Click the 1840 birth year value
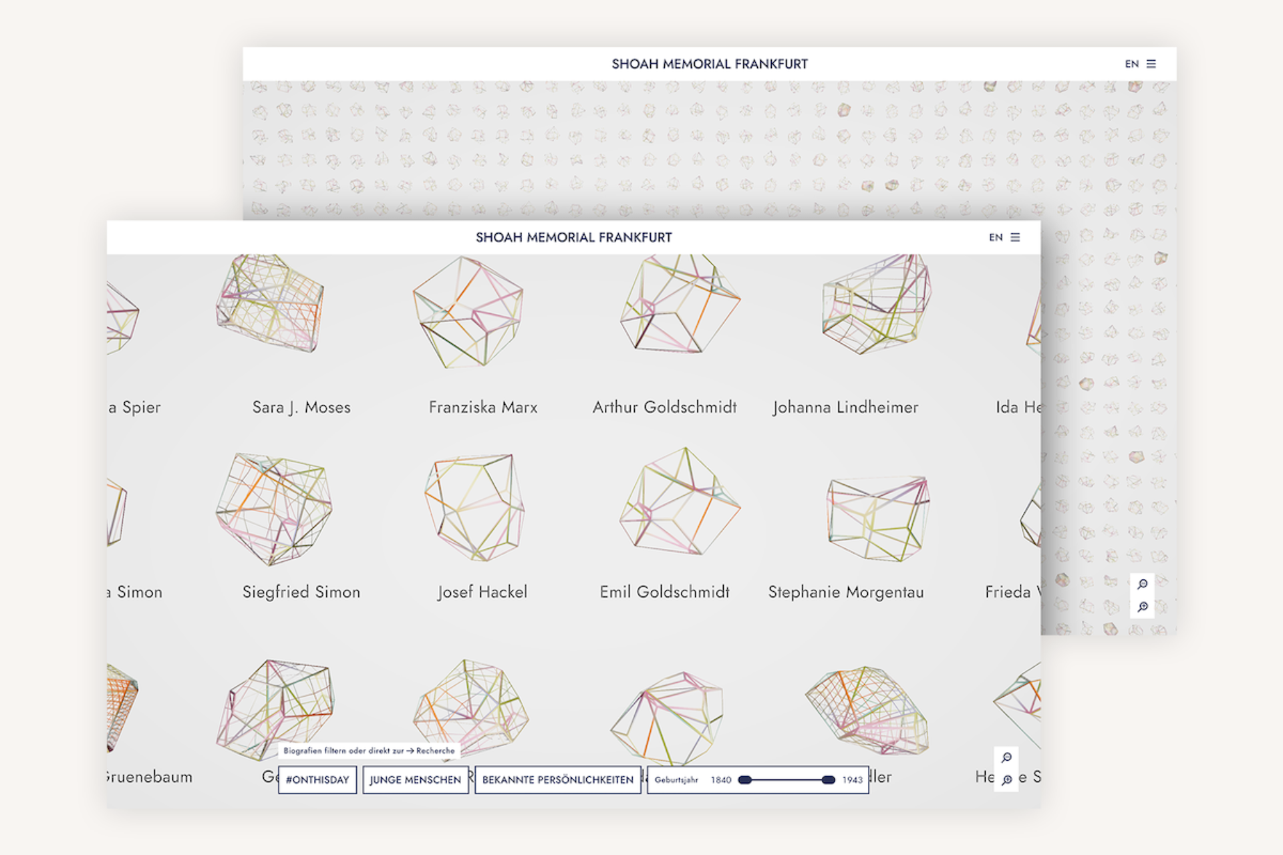The image size is (1283, 855). point(721,780)
